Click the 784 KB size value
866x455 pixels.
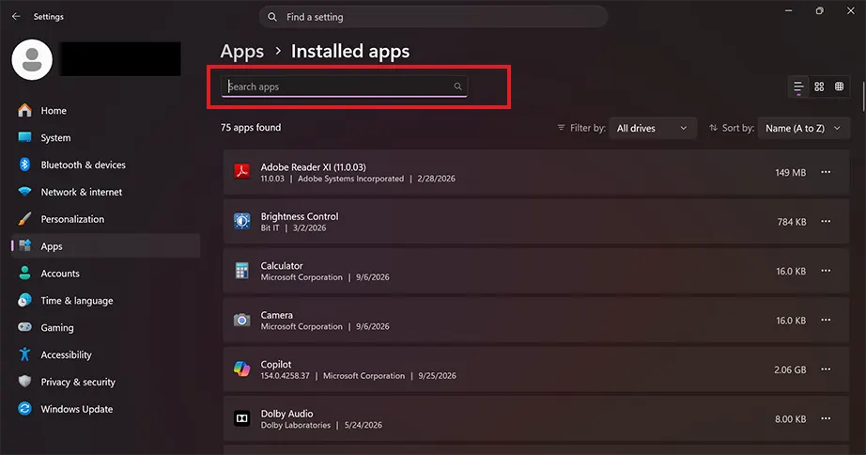(x=792, y=222)
